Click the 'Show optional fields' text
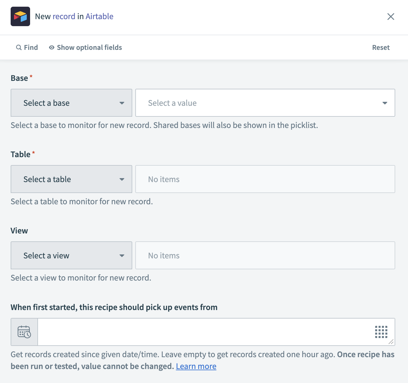This screenshot has height=383, width=408. pyautogui.click(x=89, y=47)
